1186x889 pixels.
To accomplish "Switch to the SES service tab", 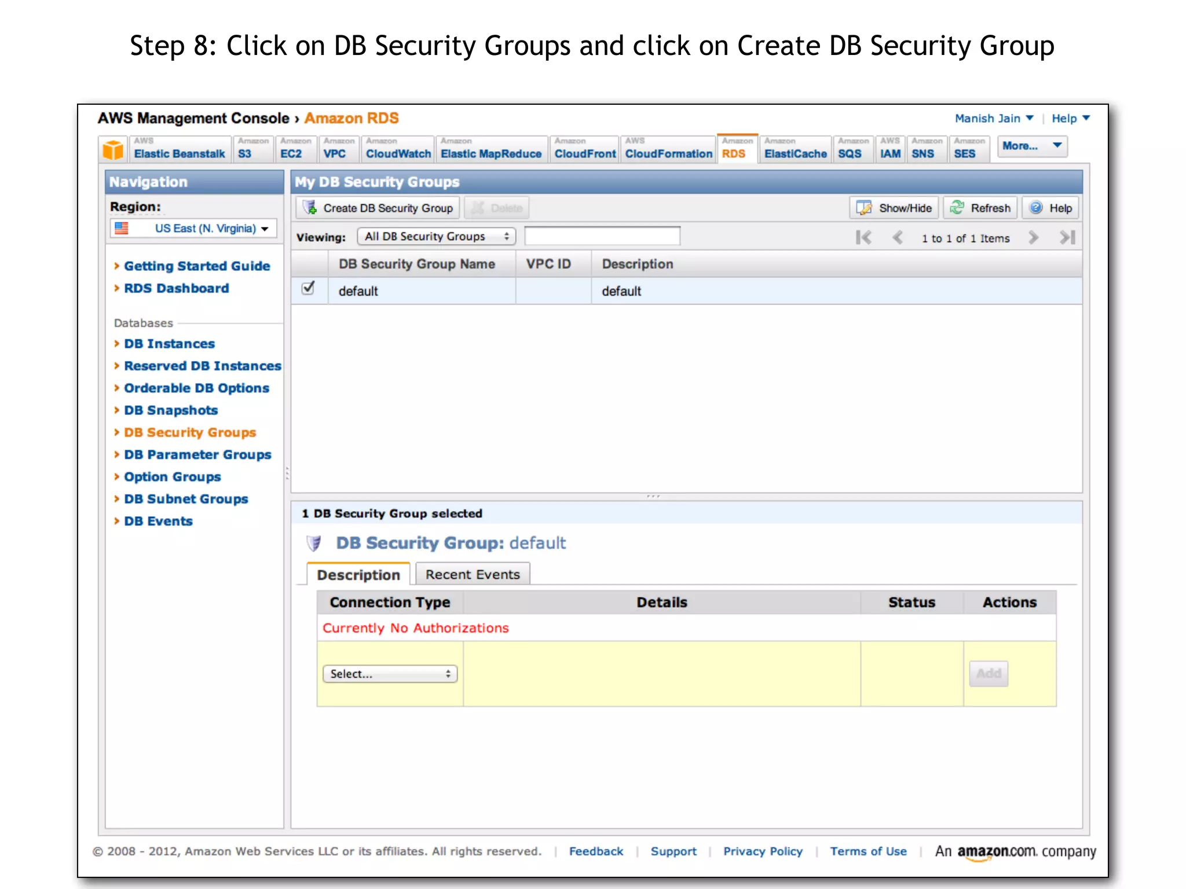I will pos(969,149).
